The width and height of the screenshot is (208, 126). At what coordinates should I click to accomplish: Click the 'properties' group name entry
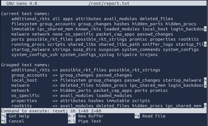(24, 101)
